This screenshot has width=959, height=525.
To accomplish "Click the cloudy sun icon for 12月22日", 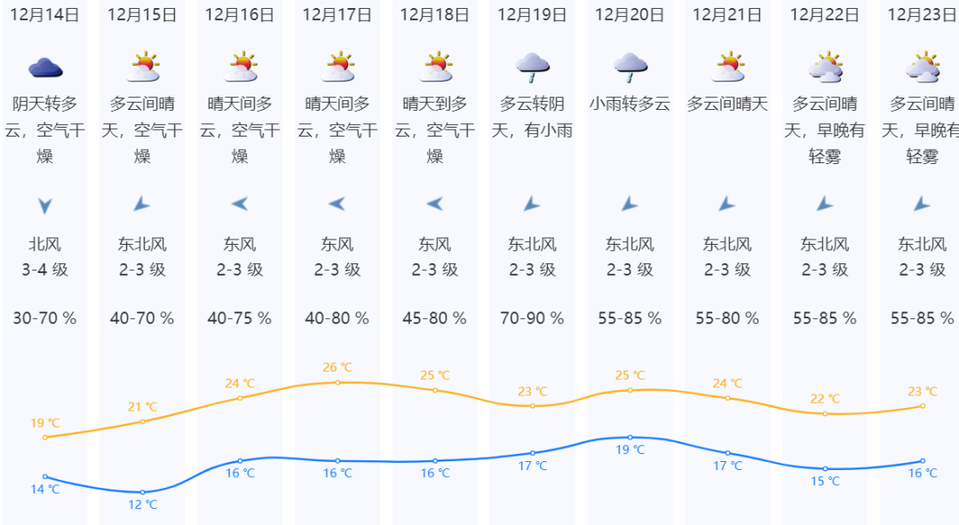I will coord(825,67).
